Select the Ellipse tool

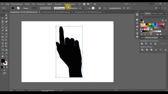(x=3, y=28)
